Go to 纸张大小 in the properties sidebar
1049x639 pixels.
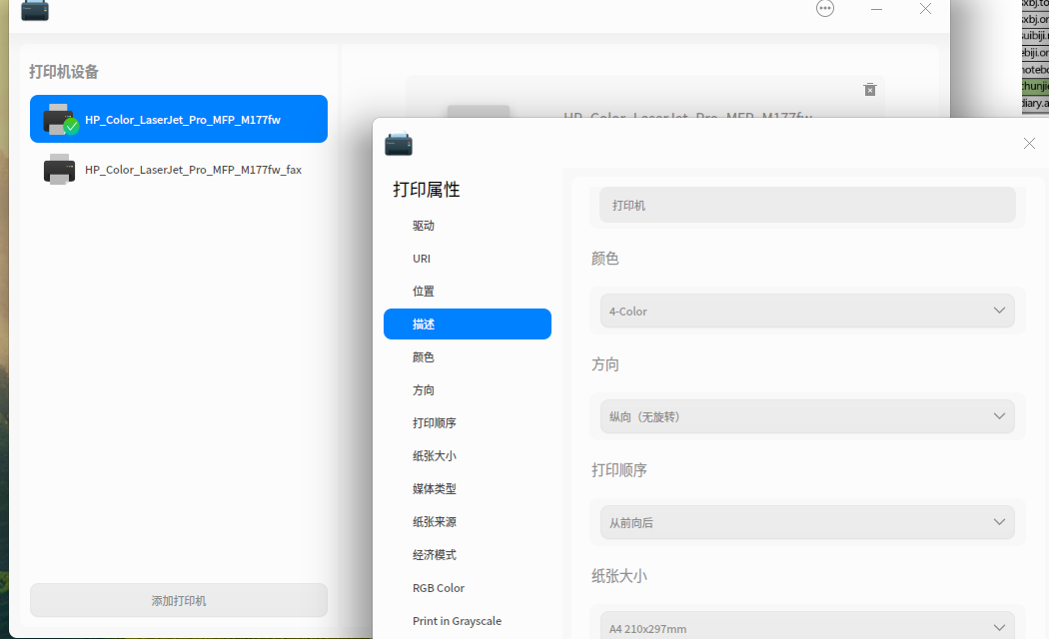click(x=467, y=455)
